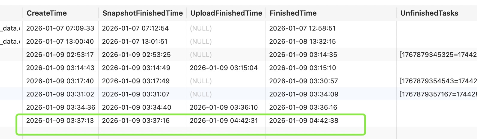The width and height of the screenshot is (477, 139).
Task: Select the UnfinishedTasks column header
Action: tap(429, 13)
